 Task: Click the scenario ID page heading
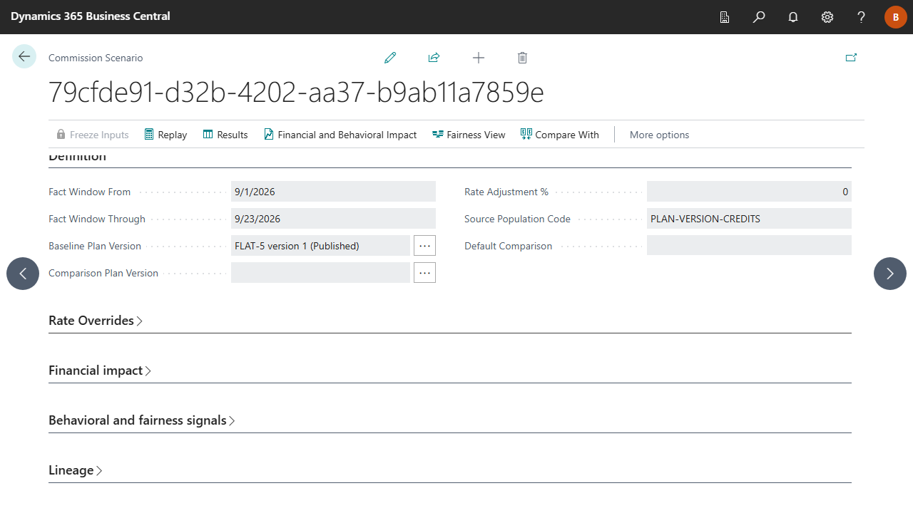(296, 93)
